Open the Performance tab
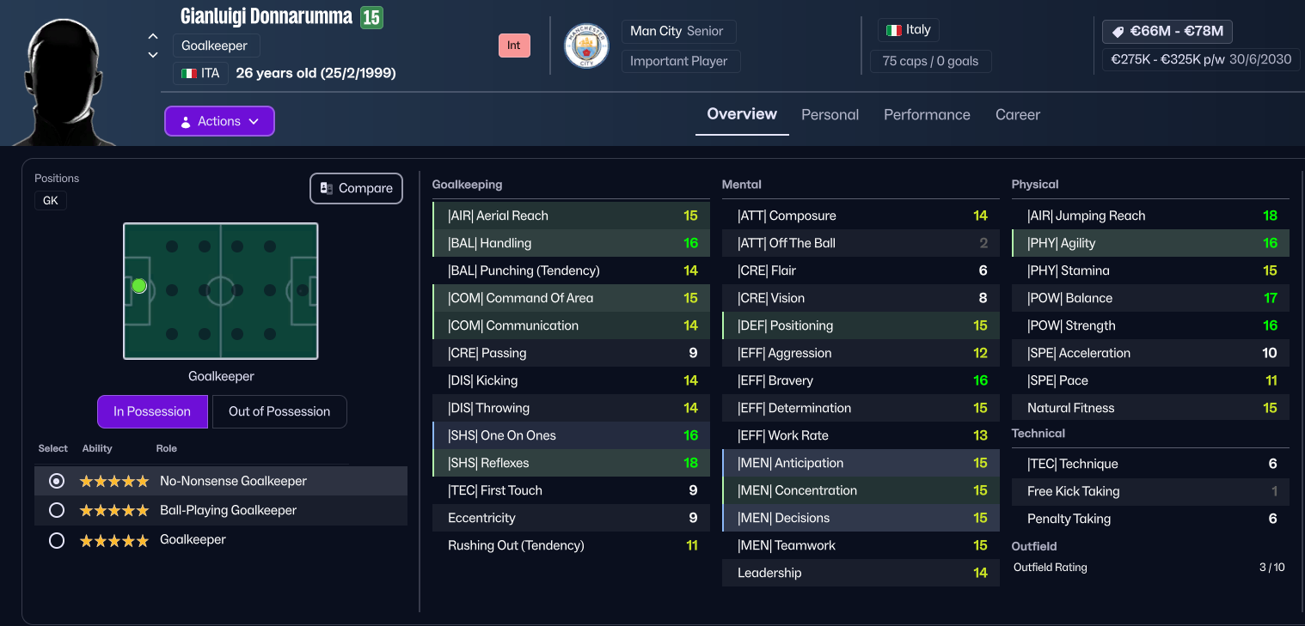This screenshot has height=626, width=1305. tap(927, 114)
